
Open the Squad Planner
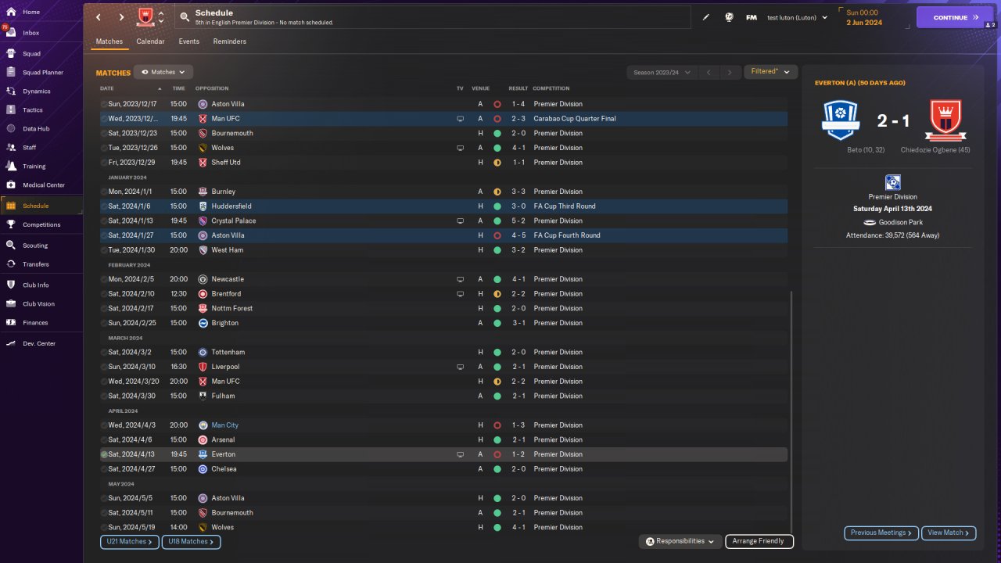tap(41, 73)
